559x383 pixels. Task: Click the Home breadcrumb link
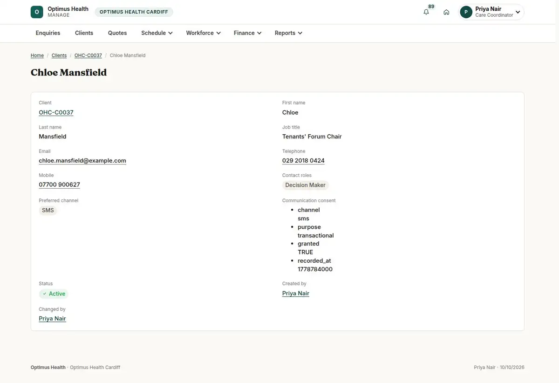click(37, 55)
